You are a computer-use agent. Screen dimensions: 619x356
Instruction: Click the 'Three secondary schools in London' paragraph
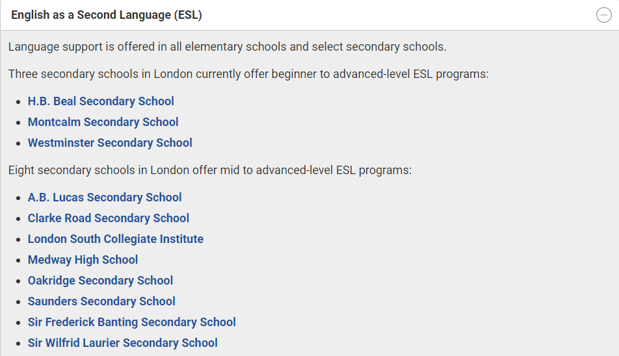pyautogui.click(x=248, y=74)
